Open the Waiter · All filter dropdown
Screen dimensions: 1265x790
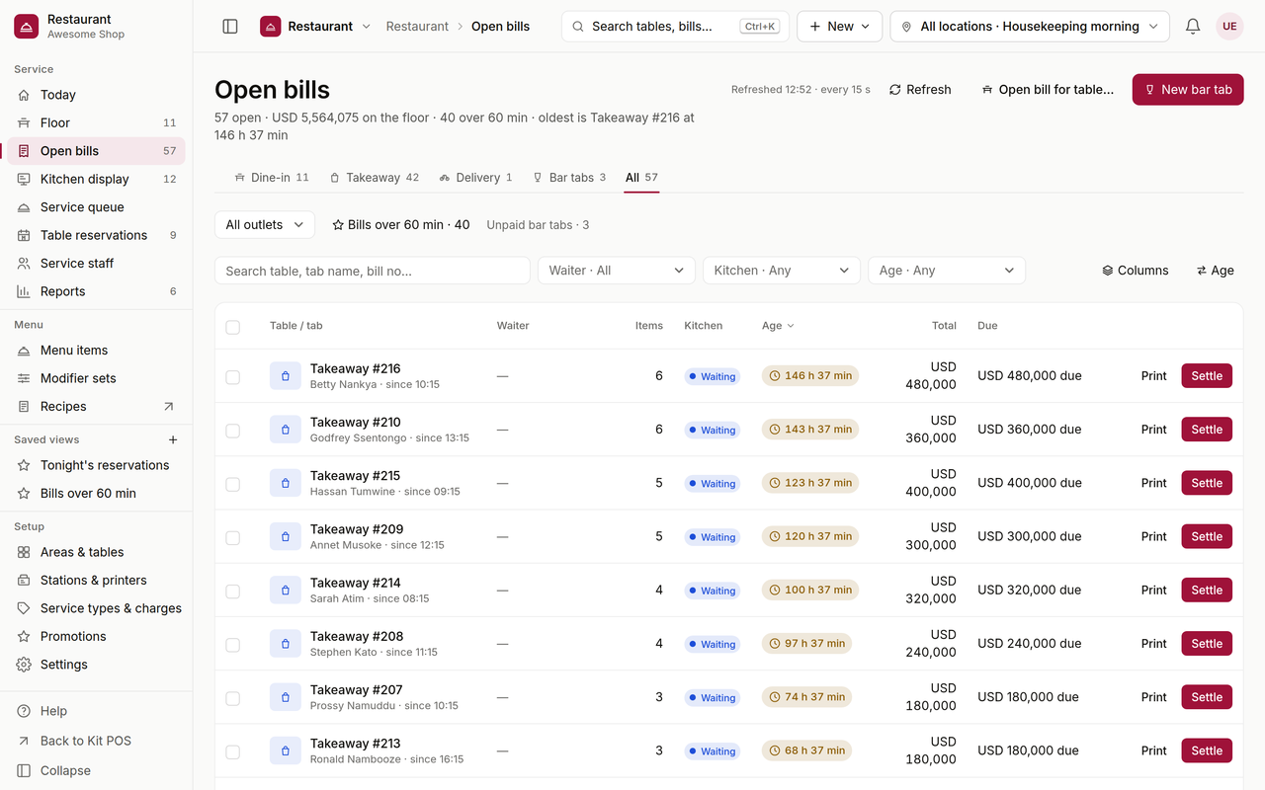click(617, 271)
